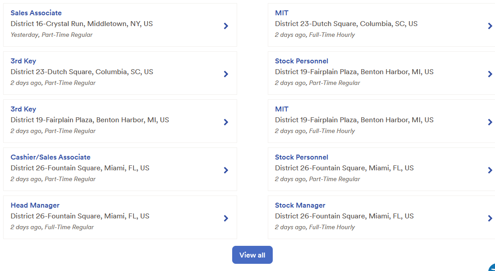Click the Stock Manager card's chevron arrow
495x271 pixels.
point(490,218)
